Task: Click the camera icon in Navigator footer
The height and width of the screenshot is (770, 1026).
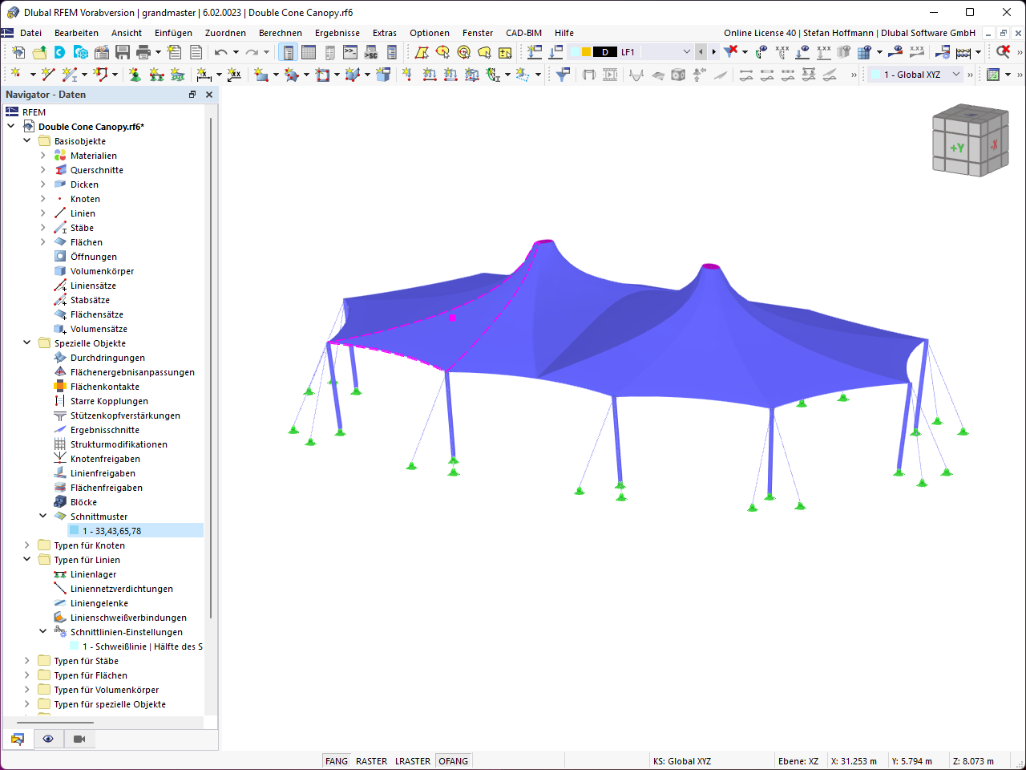Action: coord(79,739)
